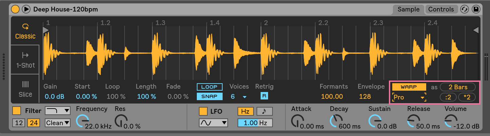Click the sample preview play icon
This screenshot has width=490, height=136.
tap(26, 9)
